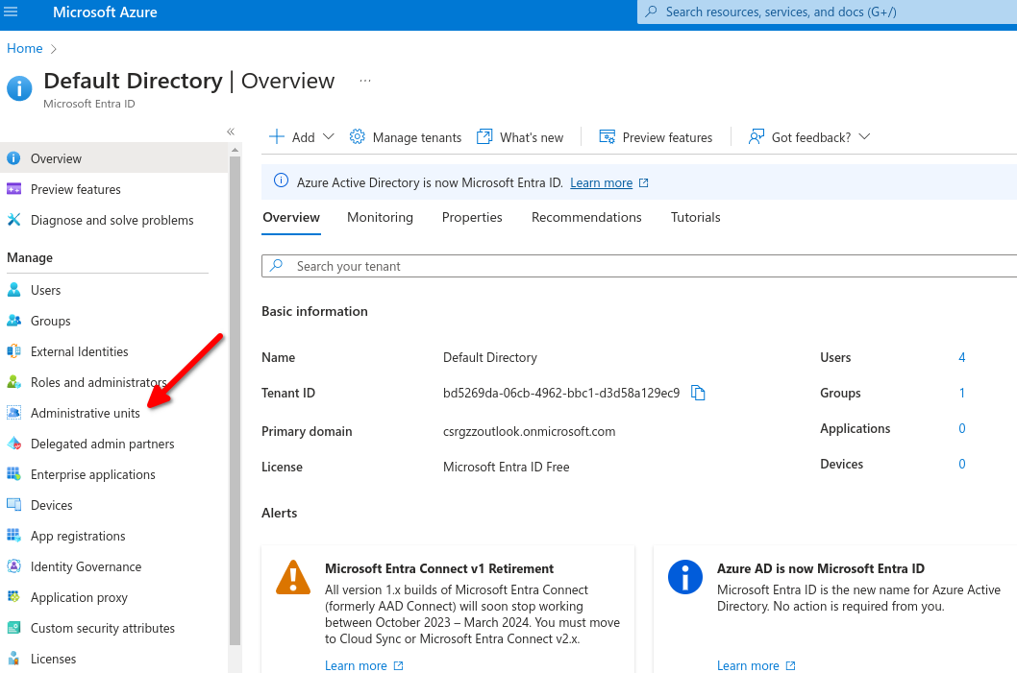Open the ellipsis more options menu
This screenshot has width=1017, height=673.
365,81
